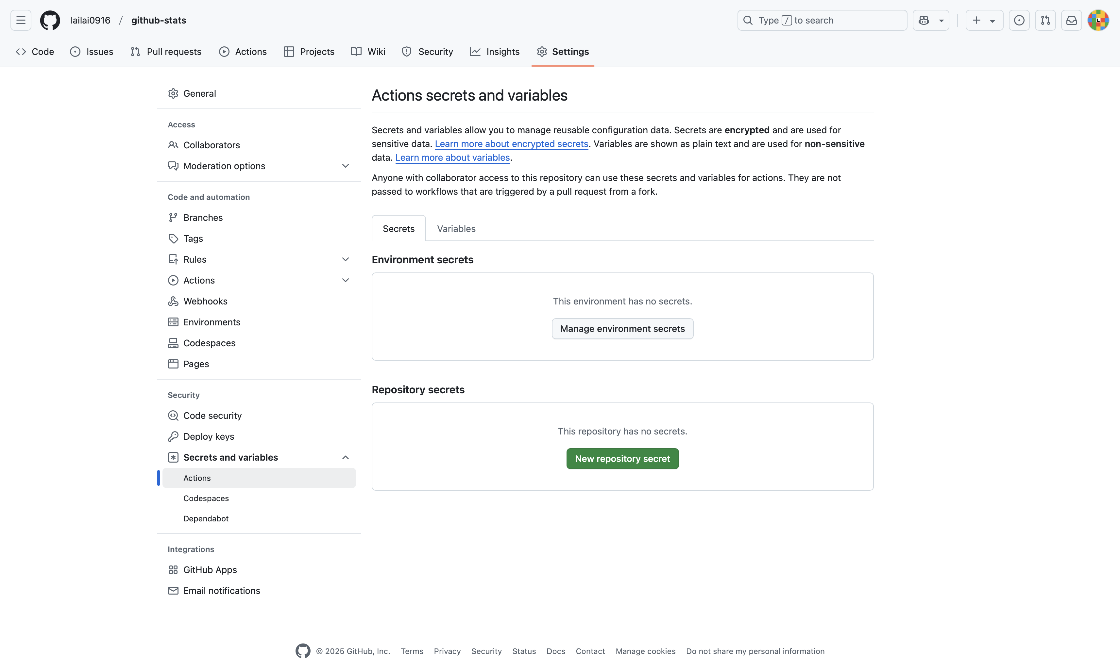Click New repository secret button

[622, 458]
